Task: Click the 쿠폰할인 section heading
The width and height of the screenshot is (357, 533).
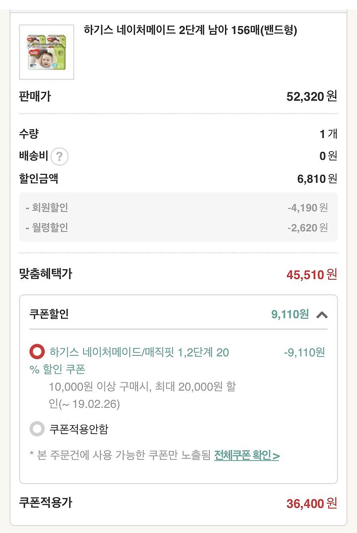Action: click(x=49, y=314)
